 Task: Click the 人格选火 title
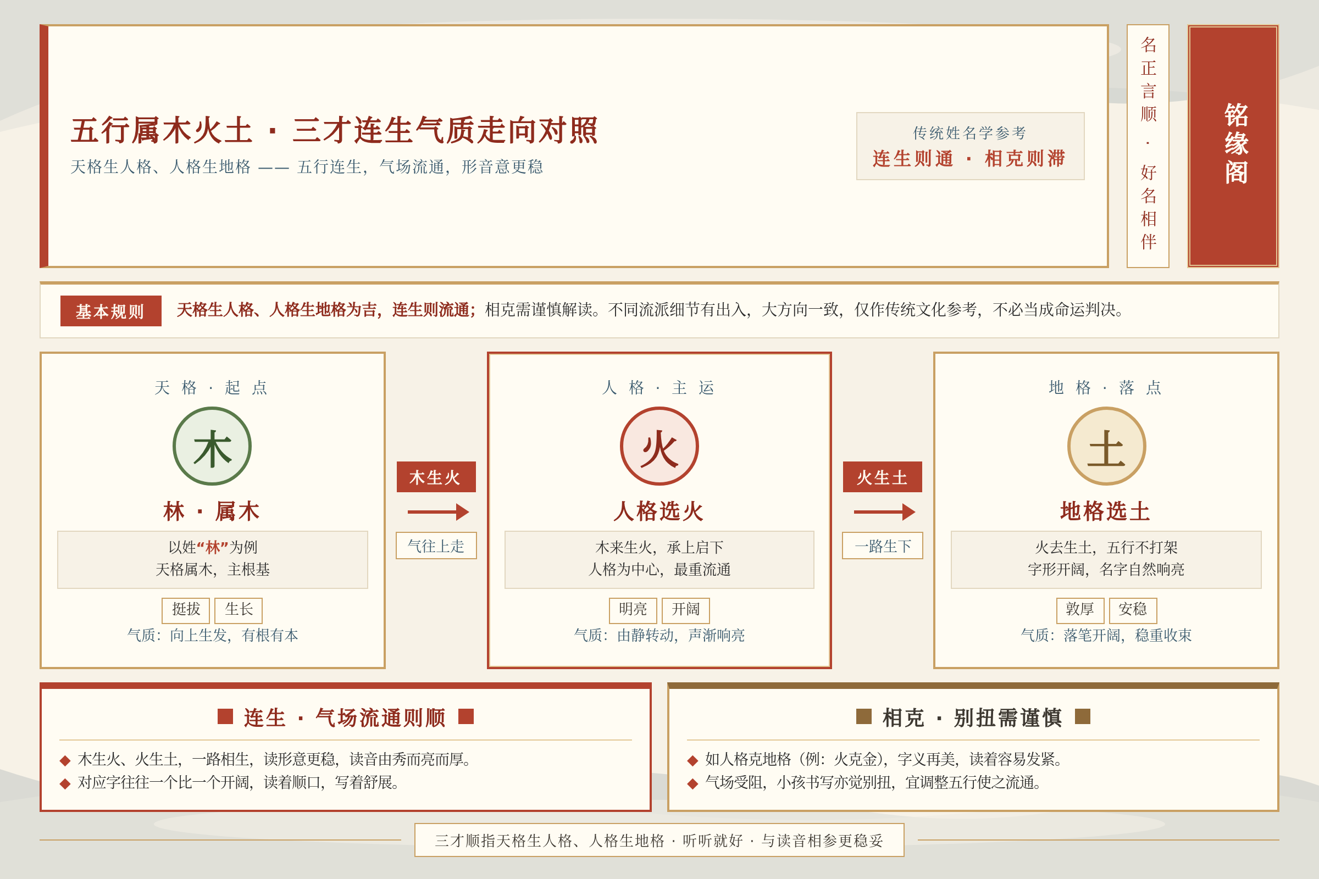coord(659,512)
